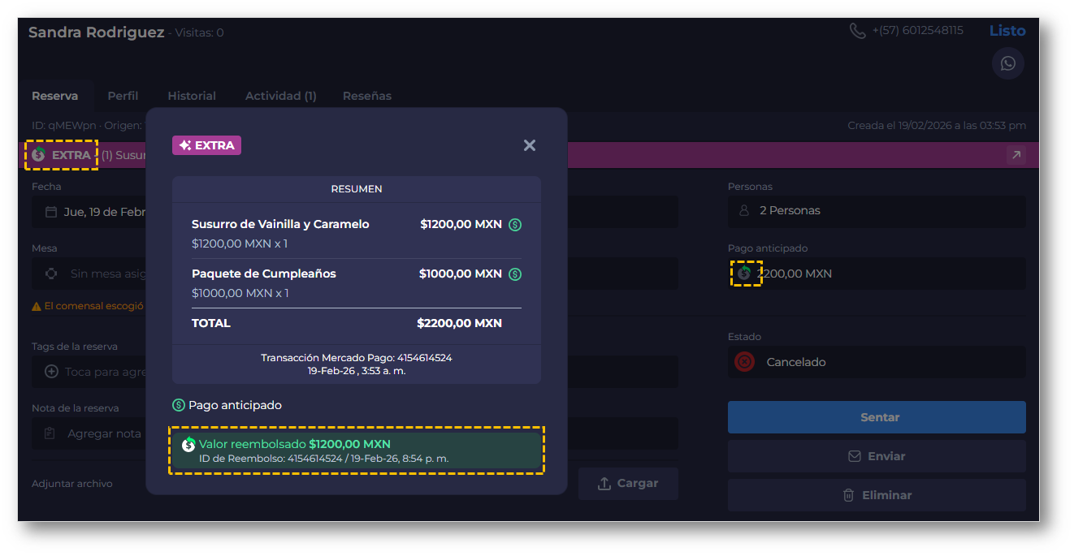Open the Perfil tab
The height and width of the screenshot is (556, 1074).
coord(123,96)
